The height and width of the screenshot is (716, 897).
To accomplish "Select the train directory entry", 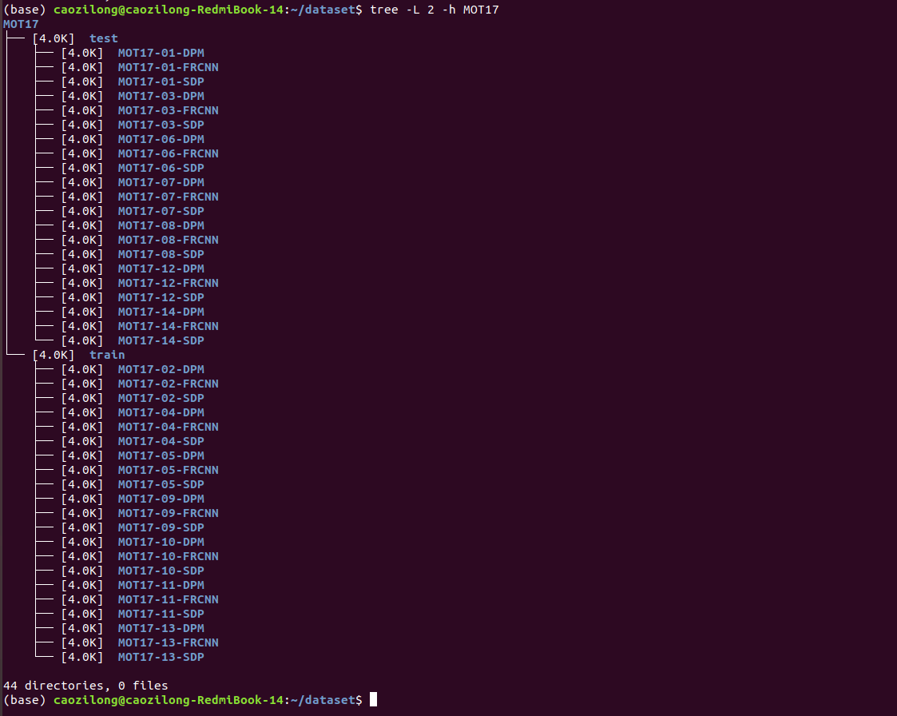I will click(107, 355).
